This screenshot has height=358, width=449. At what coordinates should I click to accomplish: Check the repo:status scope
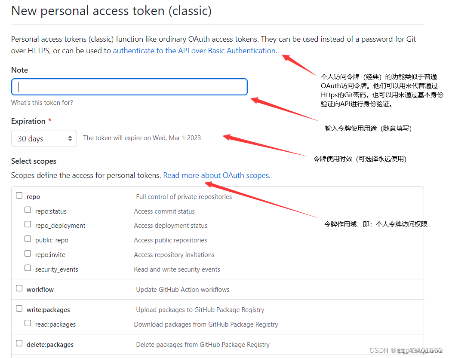pyautogui.click(x=28, y=210)
